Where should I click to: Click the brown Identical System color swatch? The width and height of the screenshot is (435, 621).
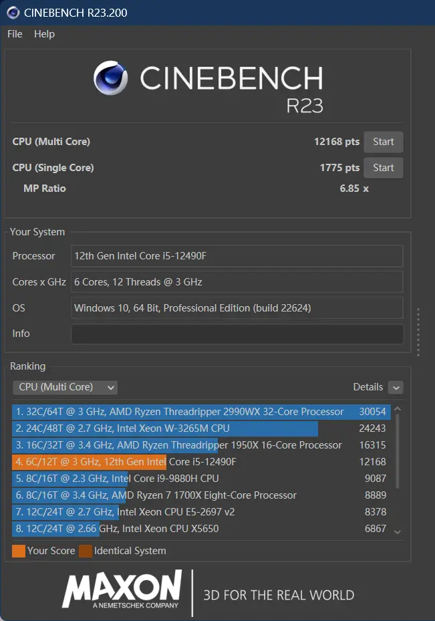pos(86,551)
